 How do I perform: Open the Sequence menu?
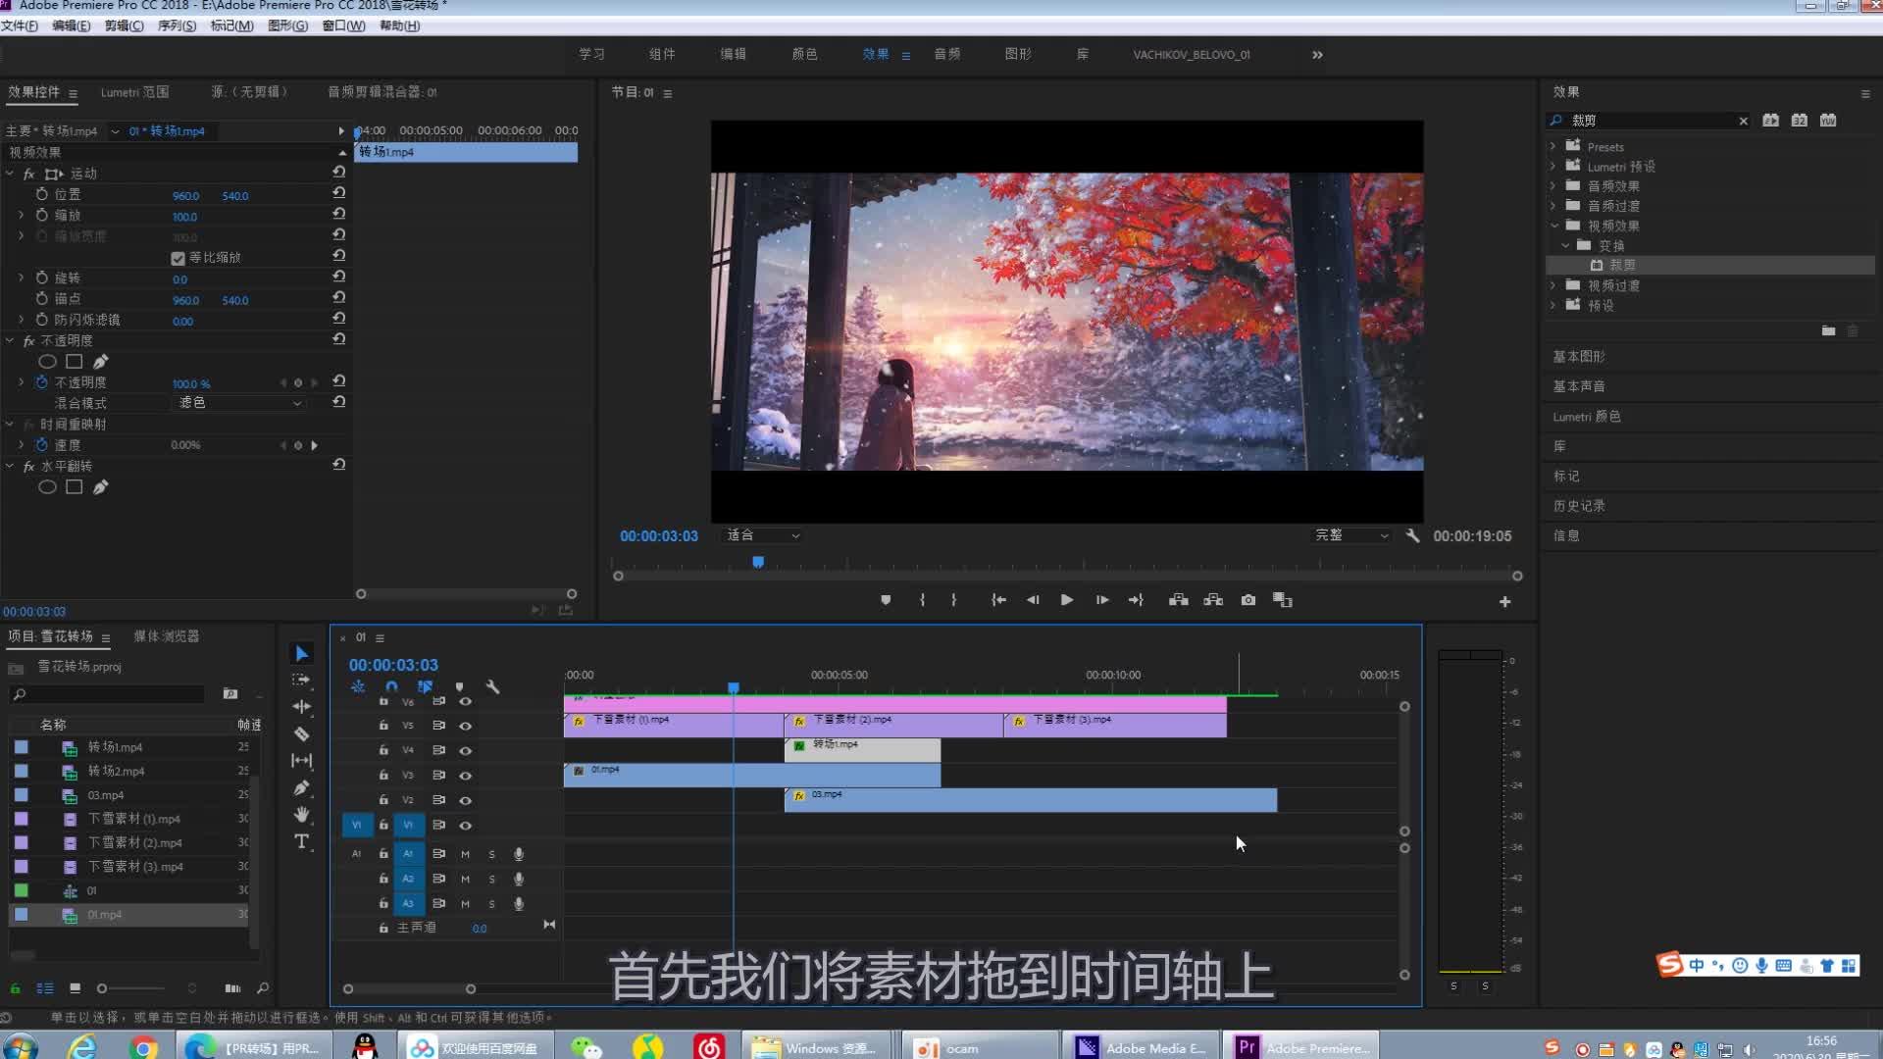pos(177,25)
